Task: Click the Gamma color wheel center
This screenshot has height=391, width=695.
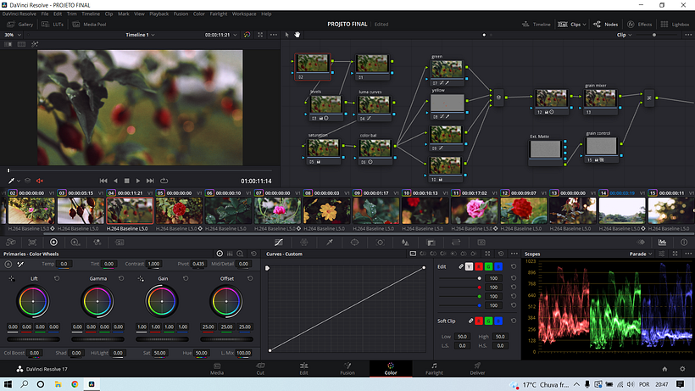Action: tap(97, 301)
